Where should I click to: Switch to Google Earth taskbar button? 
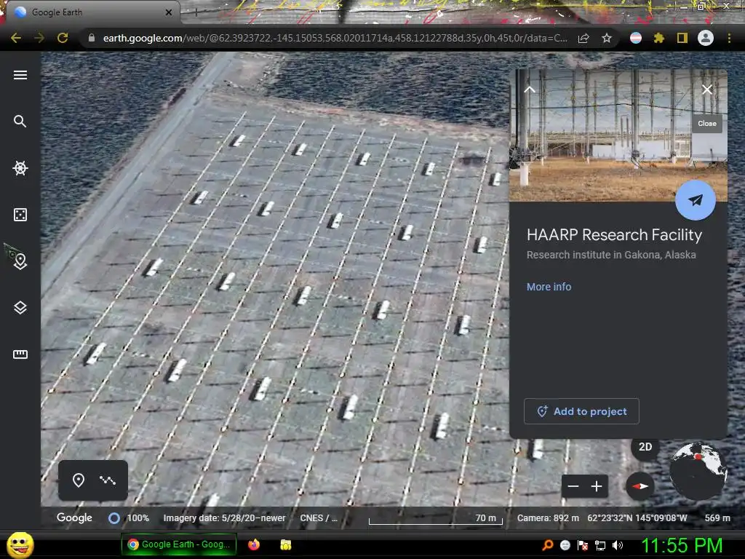[178, 544]
